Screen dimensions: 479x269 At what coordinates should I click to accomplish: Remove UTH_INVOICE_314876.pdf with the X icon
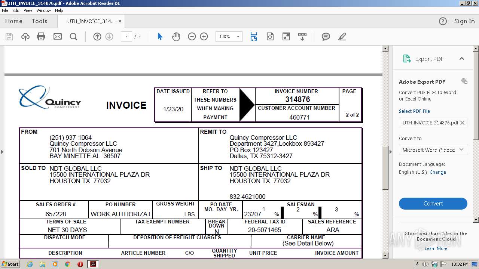463,123
